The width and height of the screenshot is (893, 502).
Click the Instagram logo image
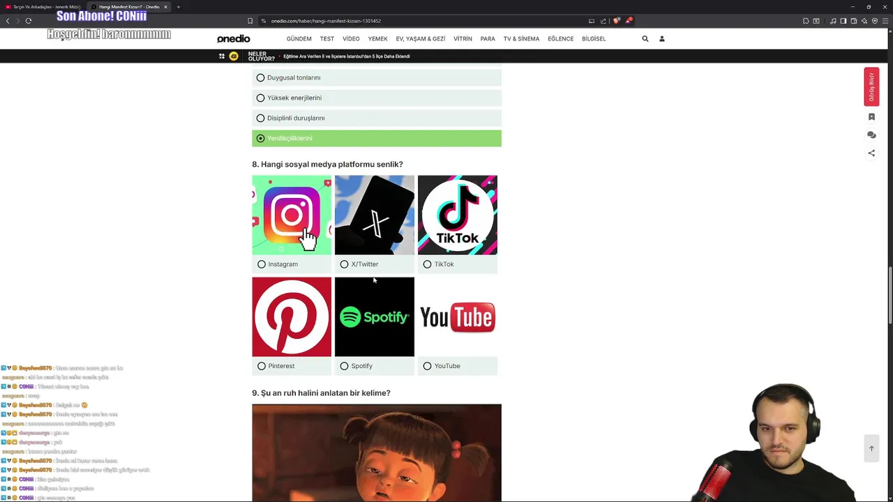(292, 215)
